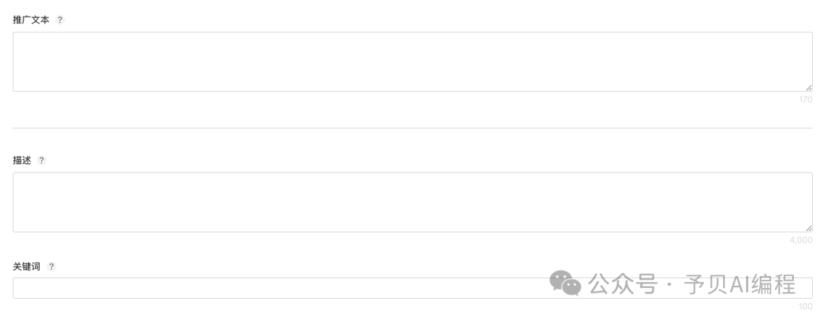Click the 推广文本 field label
The height and width of the screenshot is (317, 822).
(31, 20)
